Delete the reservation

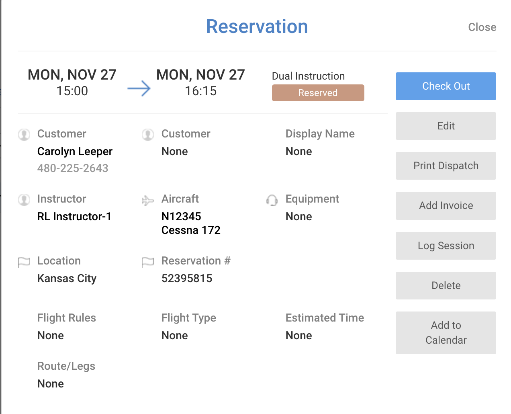pos(446,285)
